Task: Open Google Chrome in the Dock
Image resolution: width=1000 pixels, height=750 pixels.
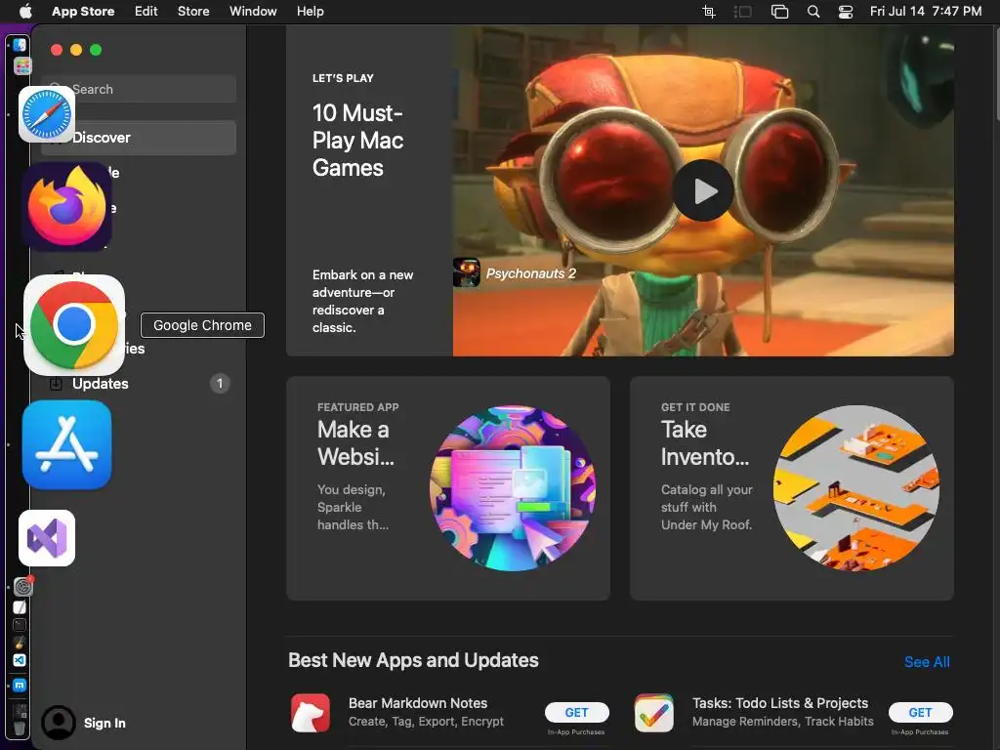Action: point(74,324)
